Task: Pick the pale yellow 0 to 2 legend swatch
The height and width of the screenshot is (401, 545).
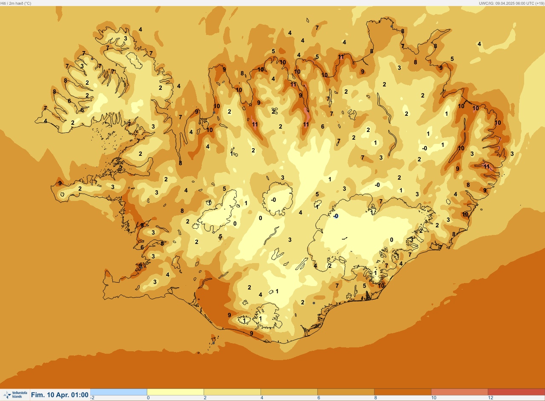Action: click(175, 392)
